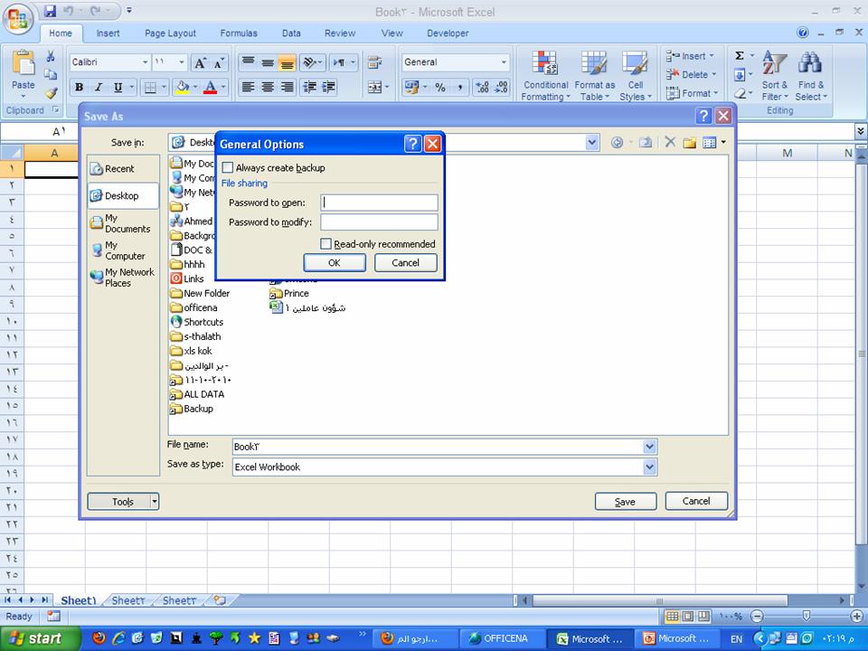Click the Save icon in Quick Access Toolbar
This screenshot has width=868, height=651.
coord(50,11)
